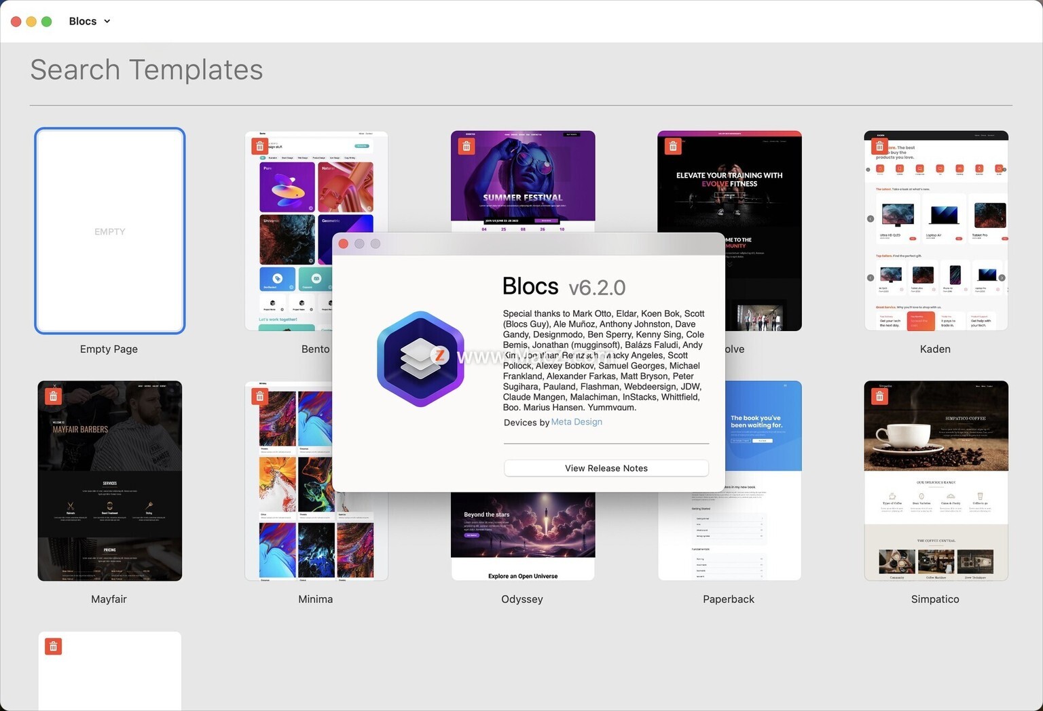1043x711 pixels.
Task: Click the Minima label
Action: coord(315,599)
